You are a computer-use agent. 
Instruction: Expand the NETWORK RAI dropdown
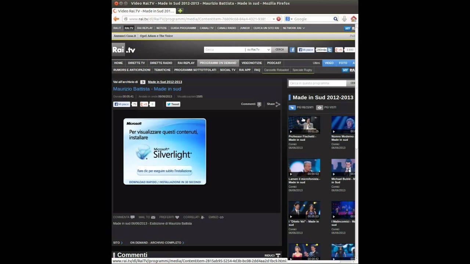294,28
